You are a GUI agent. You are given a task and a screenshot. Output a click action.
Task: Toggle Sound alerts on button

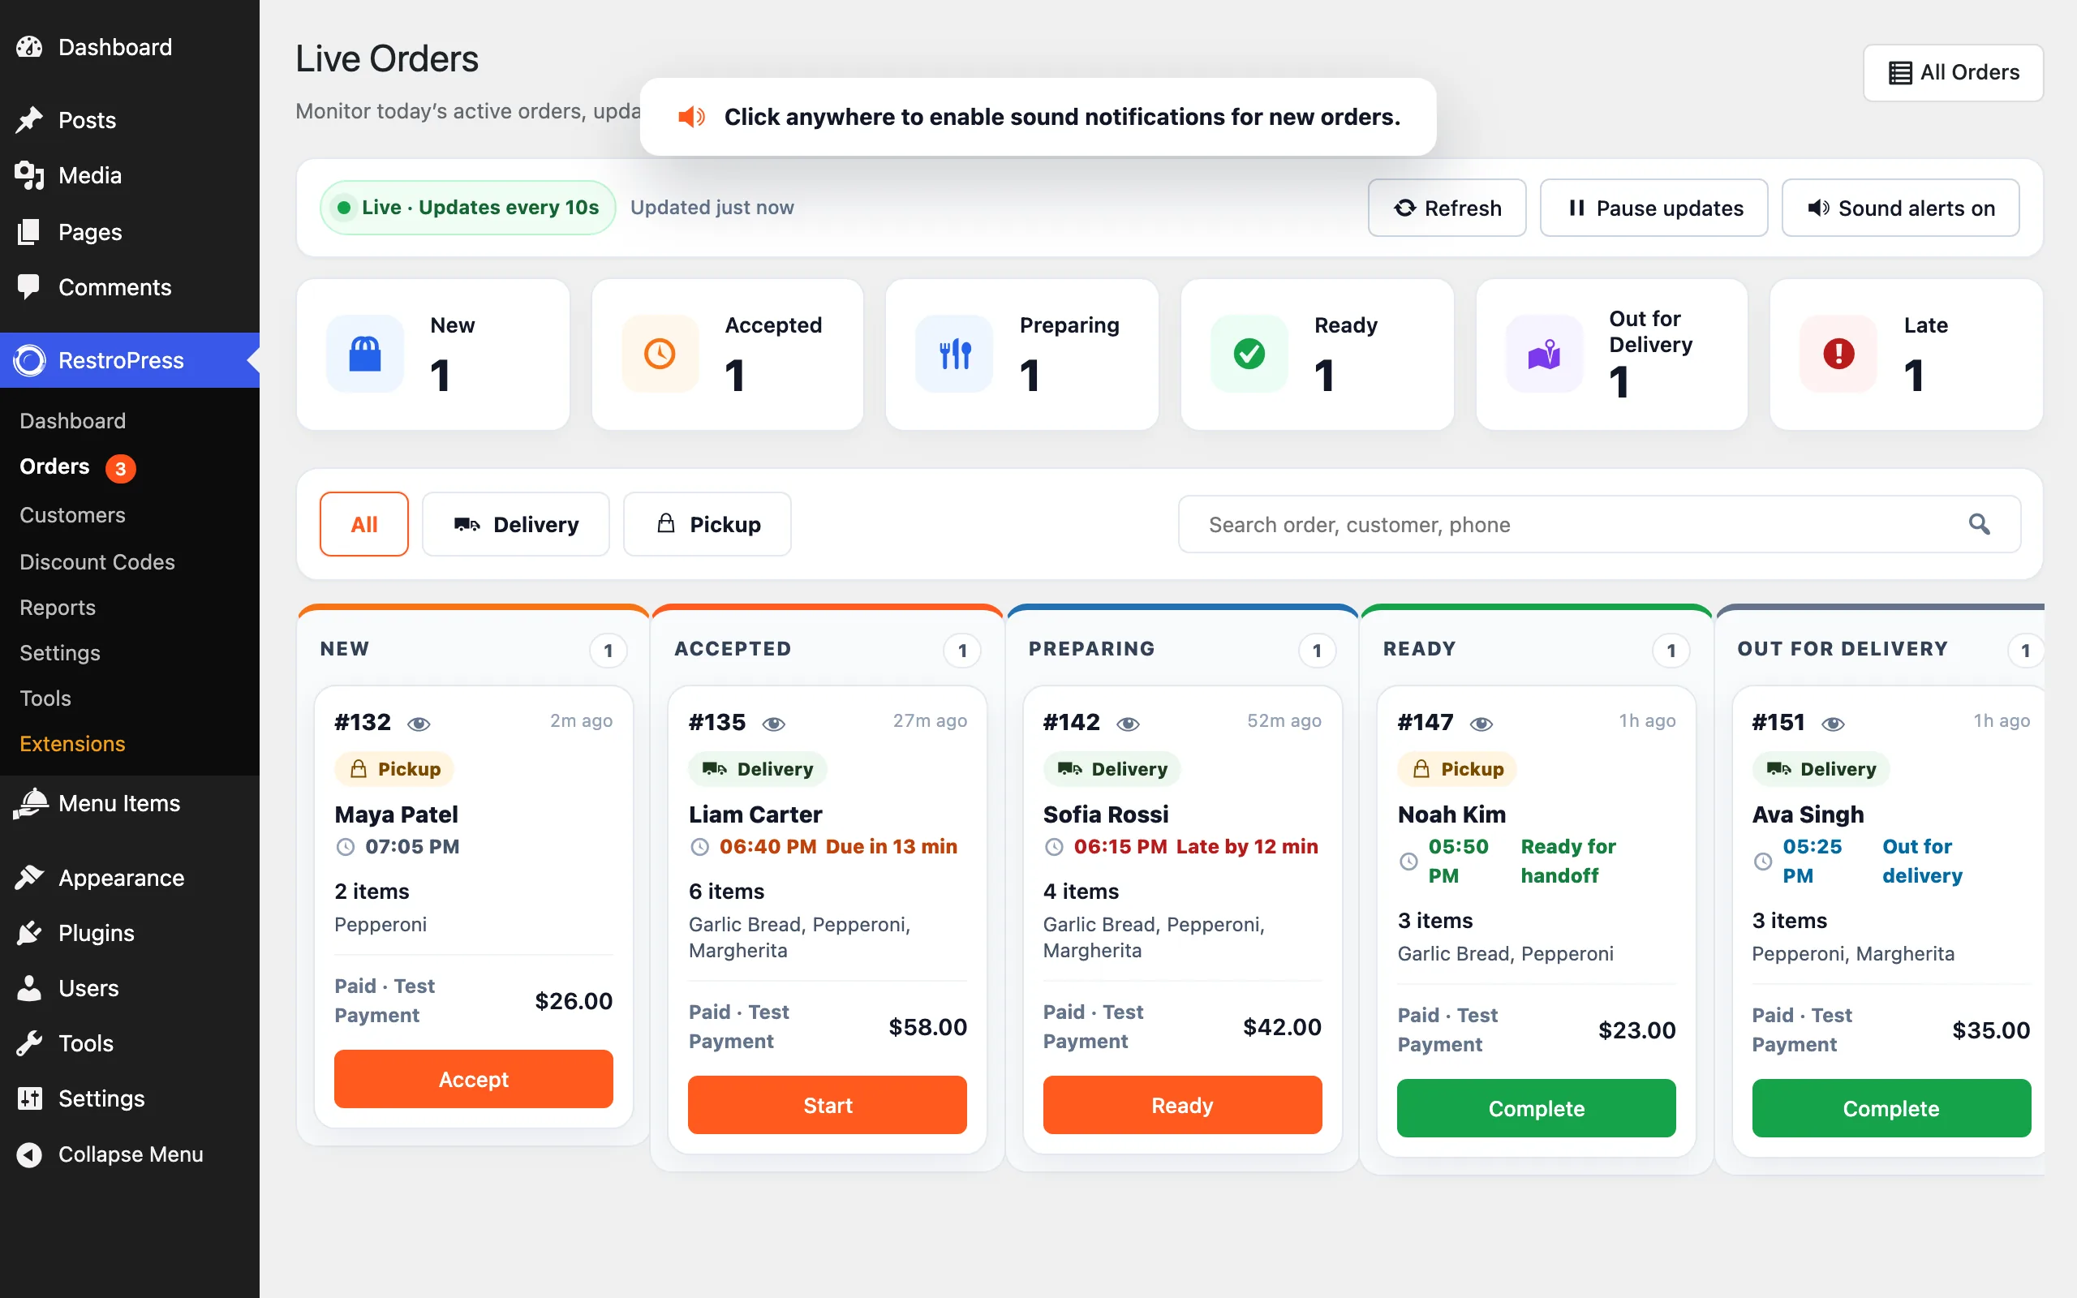(1900, 208)
